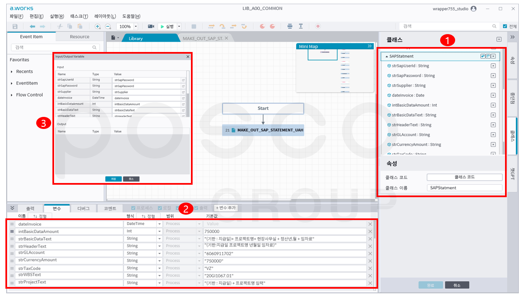525x297 pixels.
Task: Click the add class plus icon
Action: (x=499, y=40)
